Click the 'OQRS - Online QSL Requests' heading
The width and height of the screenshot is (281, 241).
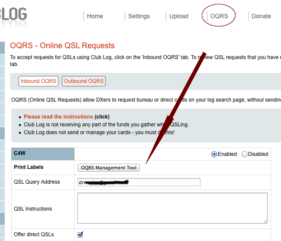point(62,46)
